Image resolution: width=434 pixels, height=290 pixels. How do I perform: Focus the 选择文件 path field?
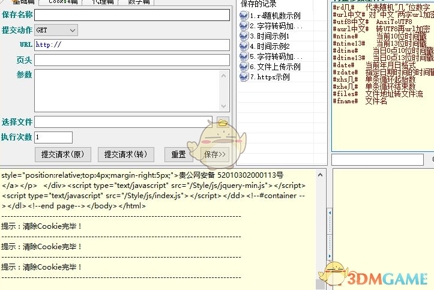123,122
